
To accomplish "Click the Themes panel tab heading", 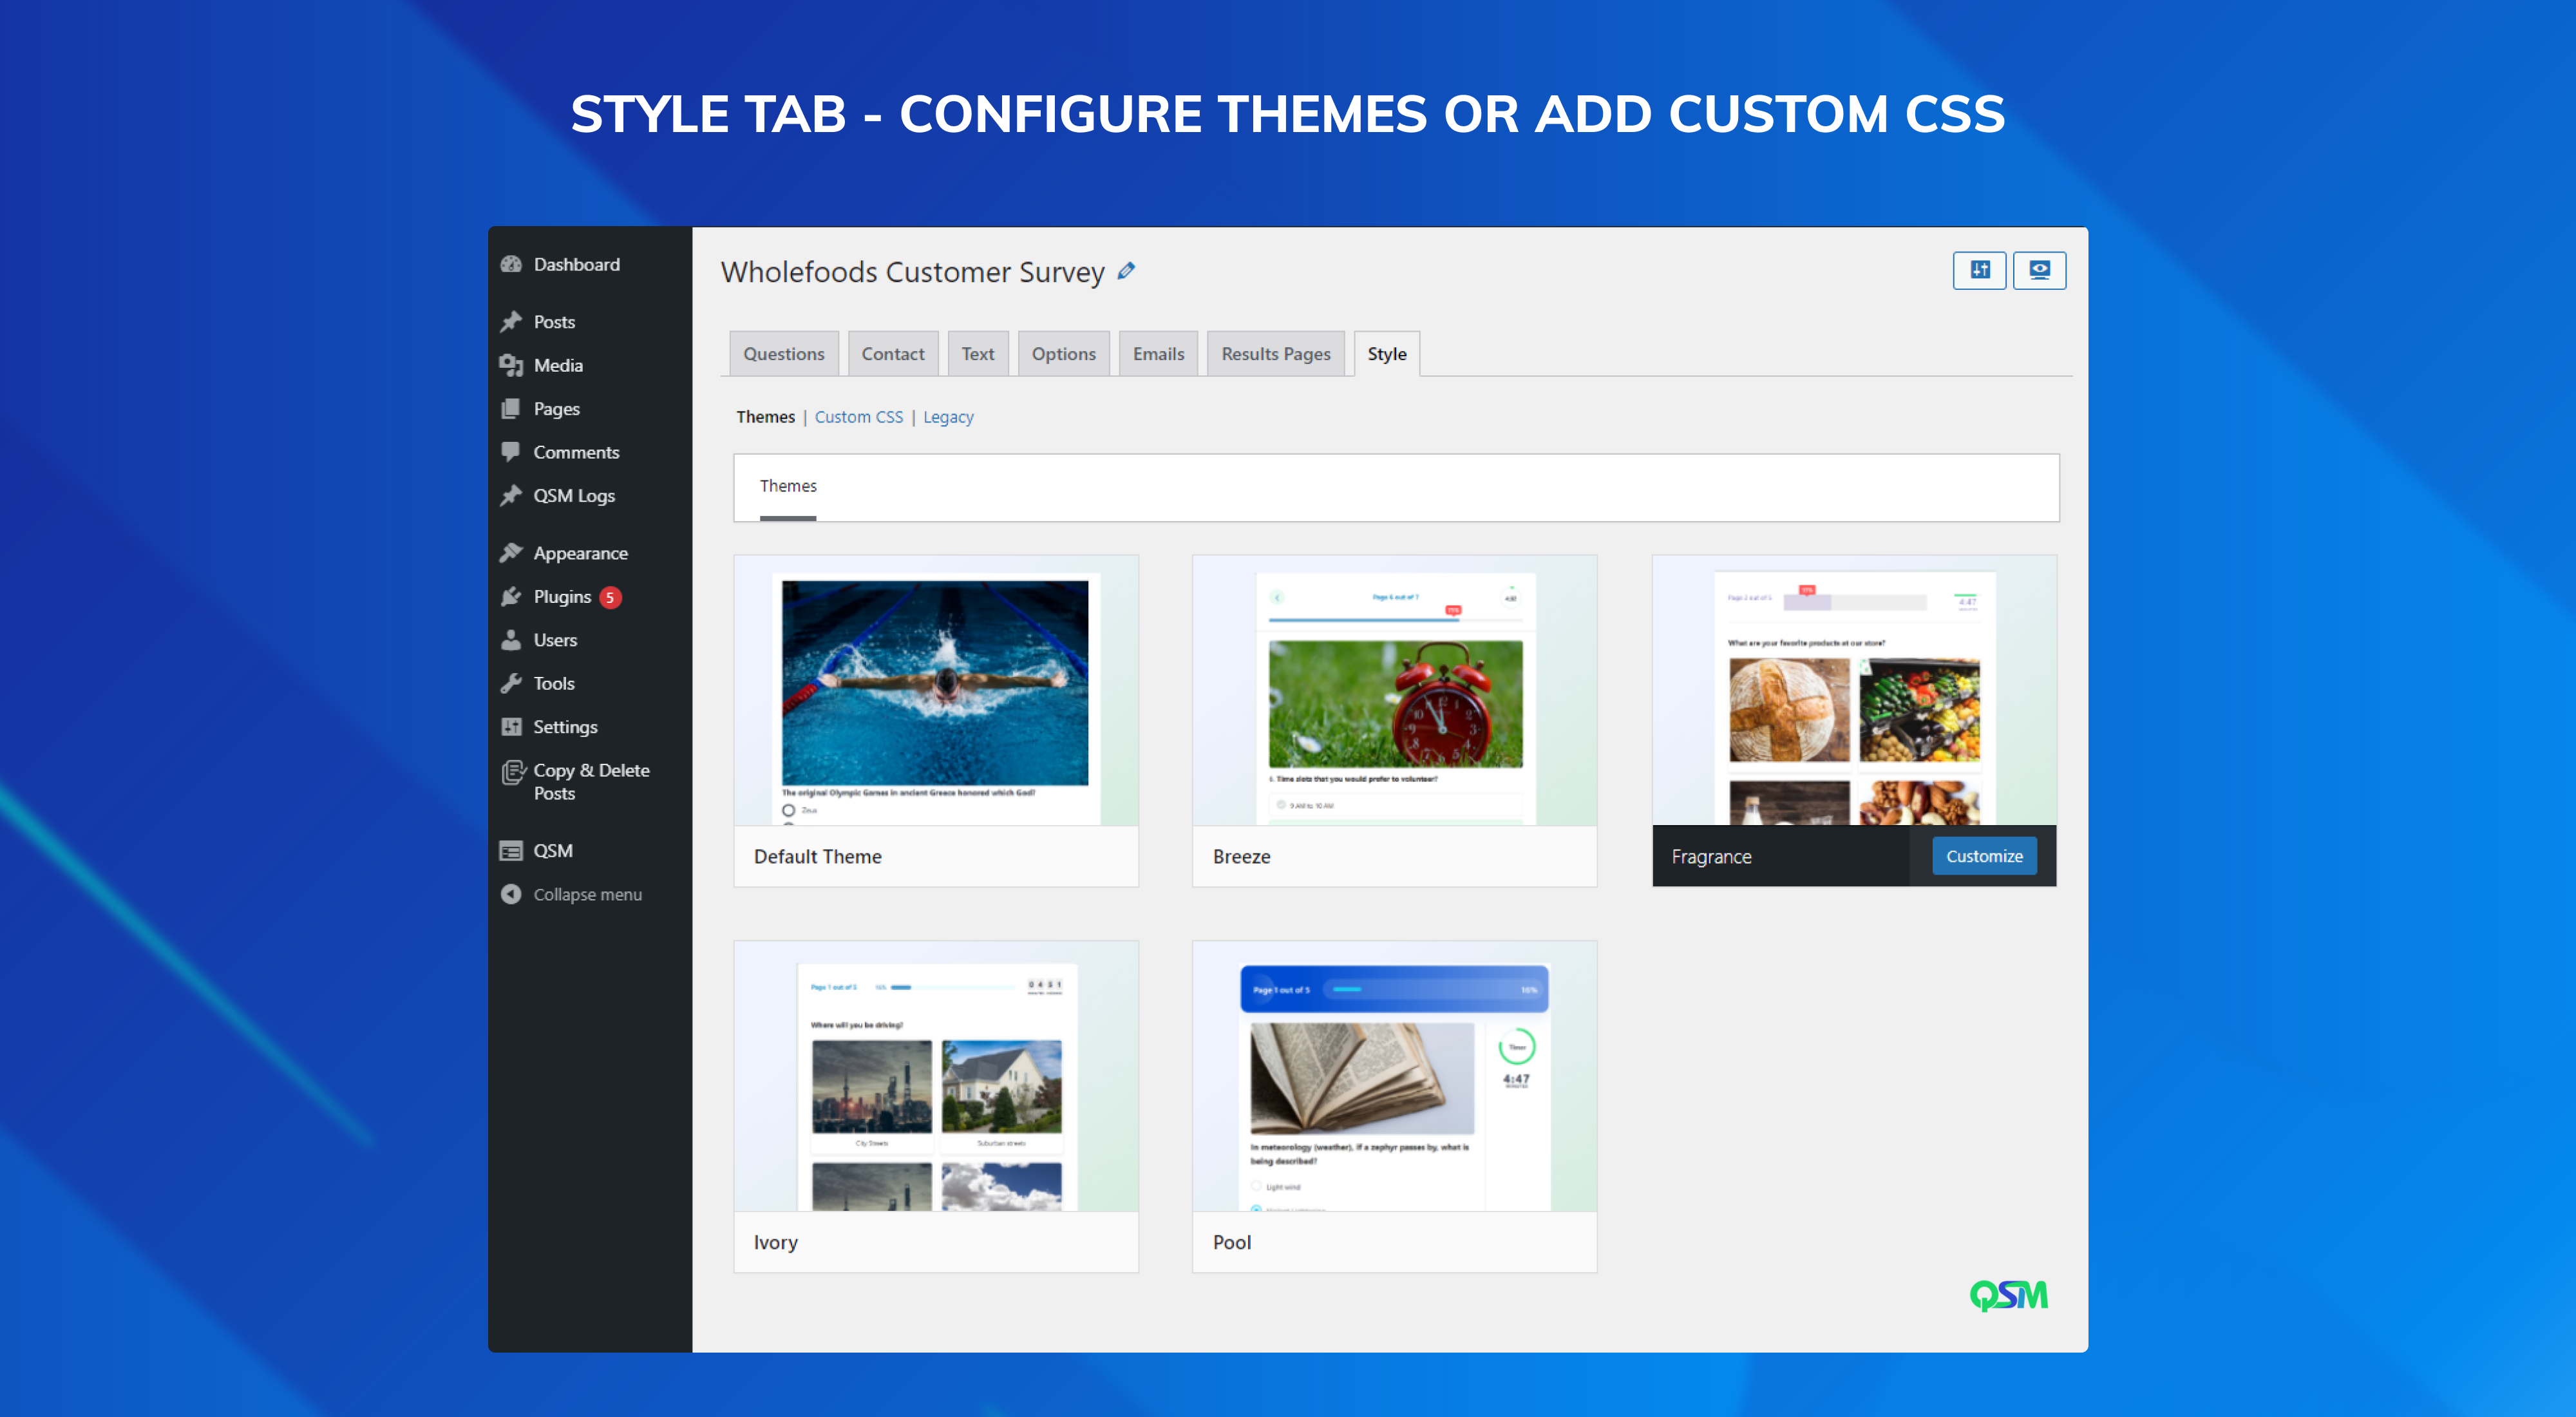I will tap(788, 487).
